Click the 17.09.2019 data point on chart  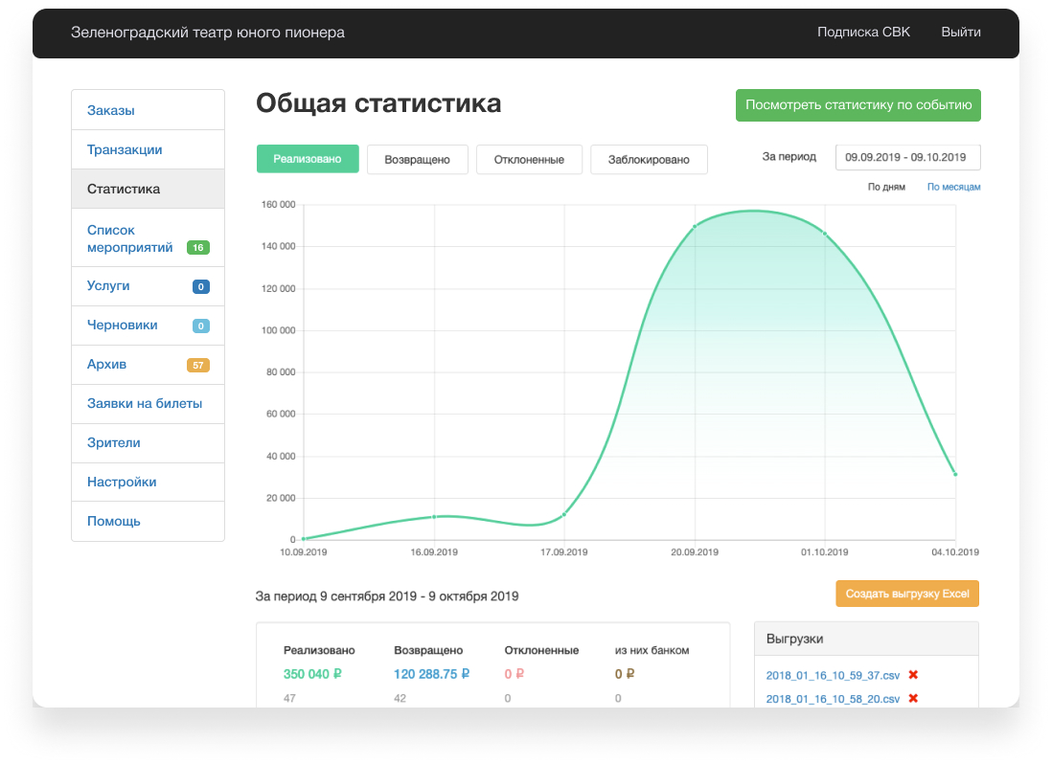click(564, 514)
